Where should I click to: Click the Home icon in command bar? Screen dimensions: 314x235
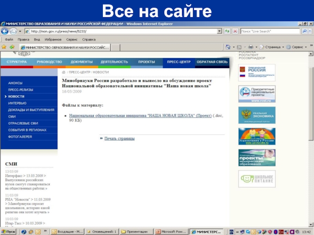[x=228, y=47]
